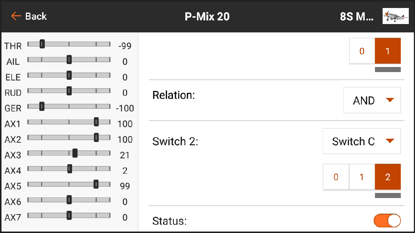This screenshot has width=415, height=233.
Task: Click the P-Mix 20 title
Action: [x=206, y=16]
